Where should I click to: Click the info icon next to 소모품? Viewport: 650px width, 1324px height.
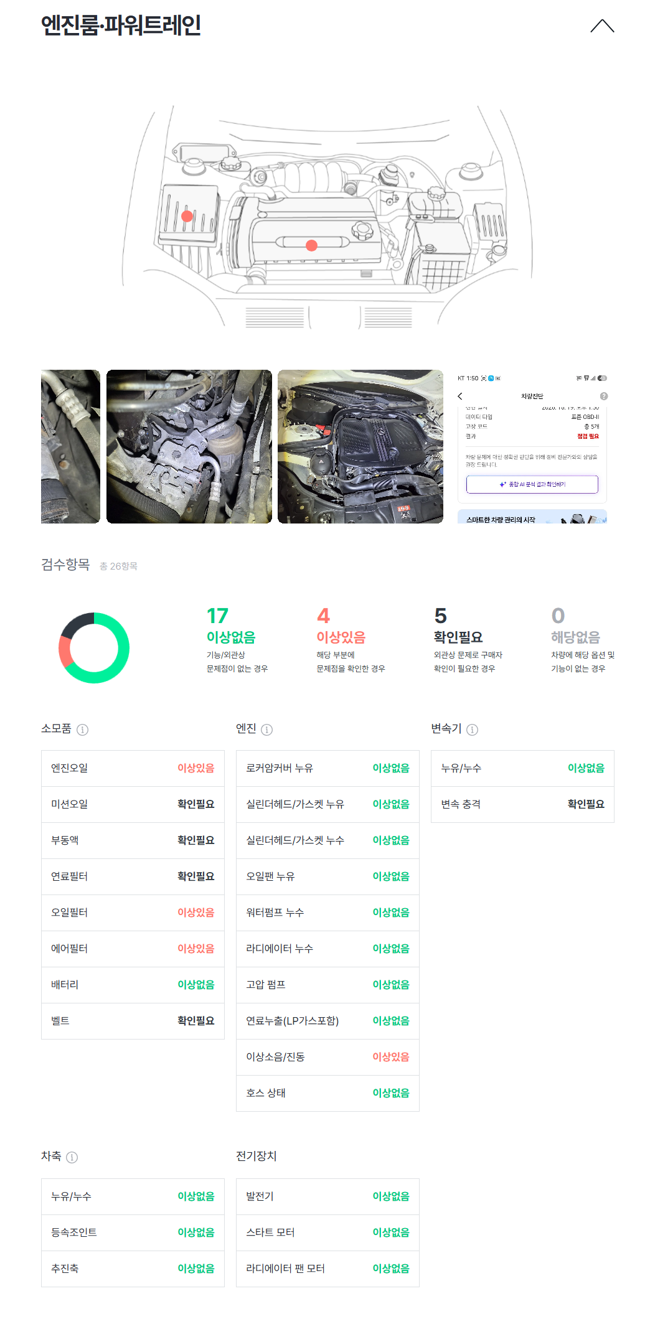[82, 730]
